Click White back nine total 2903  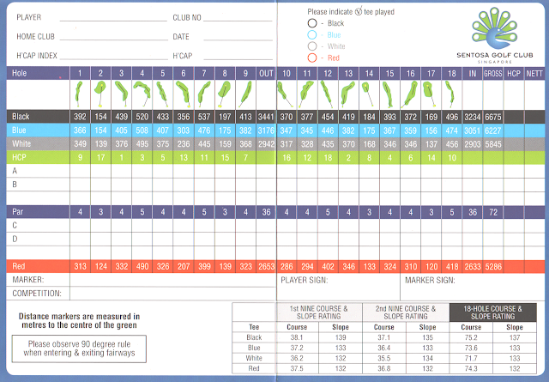[473, 144]
